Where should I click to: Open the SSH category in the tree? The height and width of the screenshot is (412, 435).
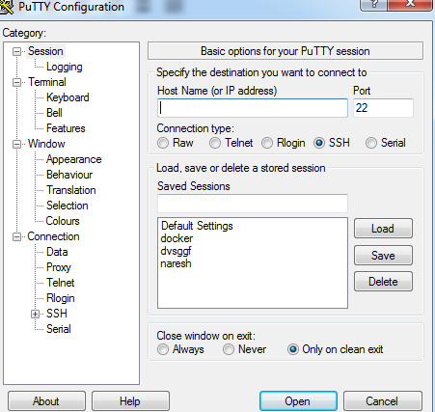(x=57, y=314)
